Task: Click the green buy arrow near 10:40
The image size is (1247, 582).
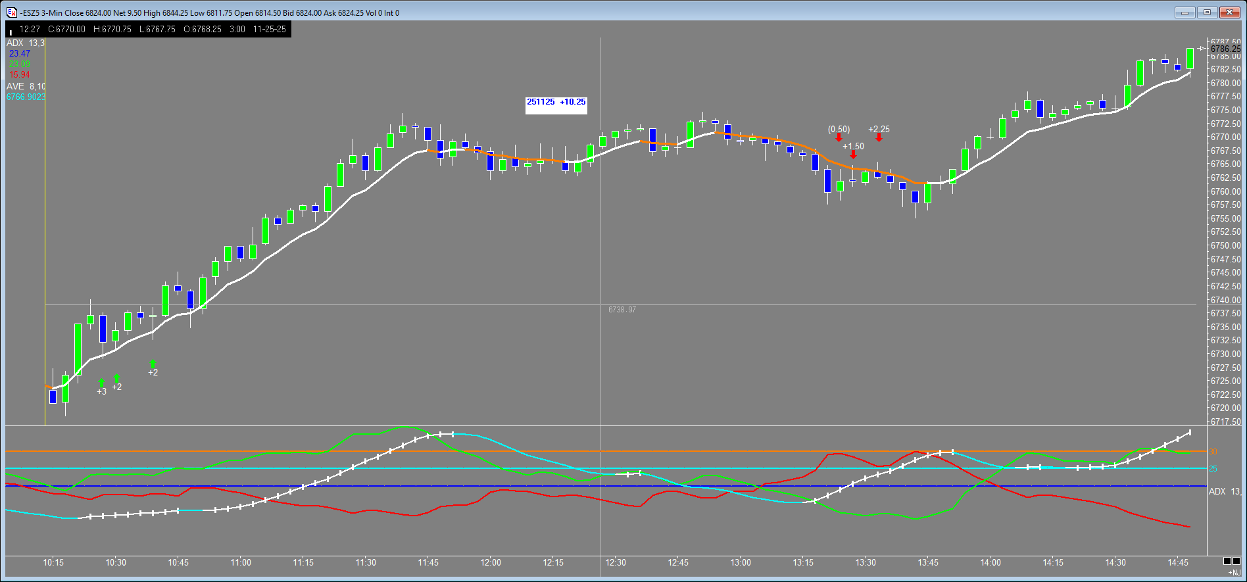Action: 153,364
